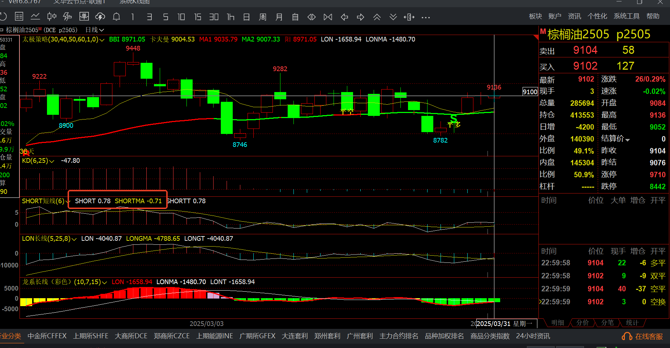Viewport: 670px width, 348px height.
Task: Open the cloud lightning order icon
Action: click(100, 17)
